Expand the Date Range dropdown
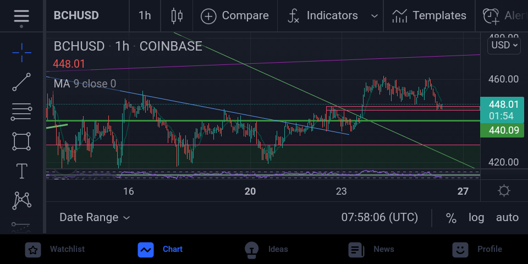This screenshot has width=528, height=264. (95, 218)
